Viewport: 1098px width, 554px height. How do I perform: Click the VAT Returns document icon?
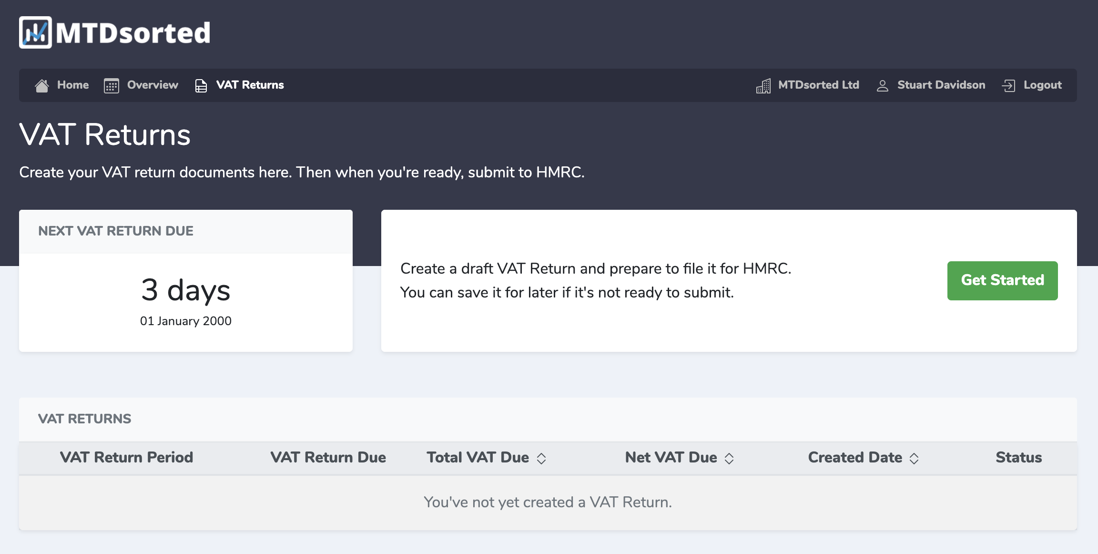[201, 86]
